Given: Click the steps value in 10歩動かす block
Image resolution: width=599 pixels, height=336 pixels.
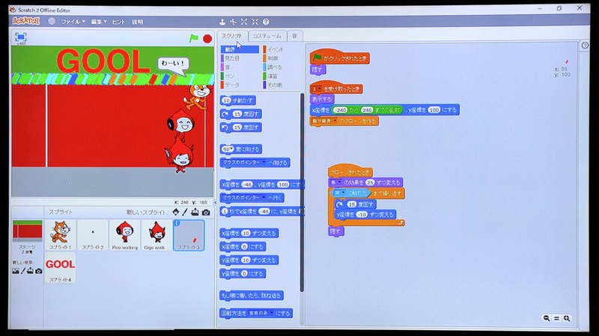Looking at the screenshot, I should coord(226,101).
